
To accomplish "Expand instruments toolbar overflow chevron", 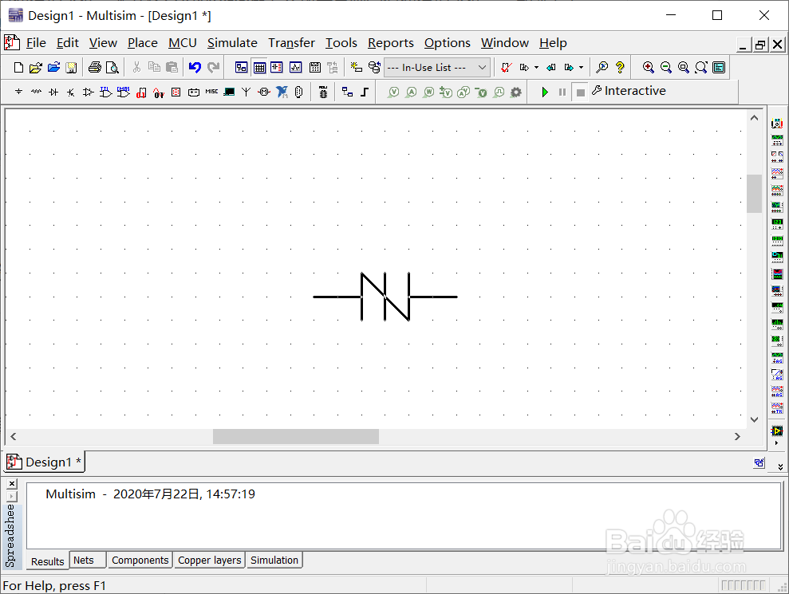I will (780, 466).
